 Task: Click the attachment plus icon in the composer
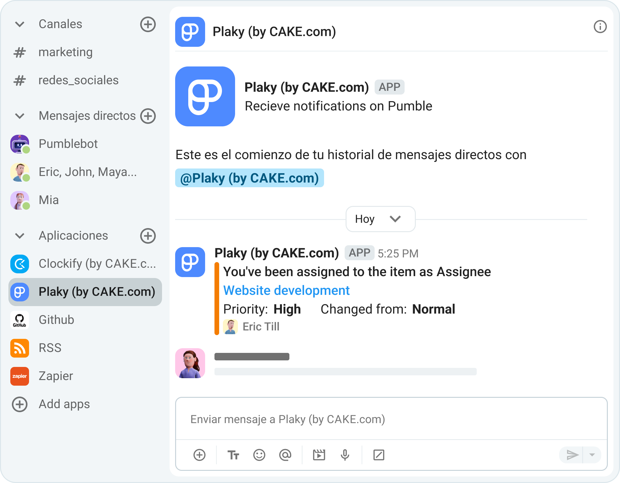click(199, 455)
